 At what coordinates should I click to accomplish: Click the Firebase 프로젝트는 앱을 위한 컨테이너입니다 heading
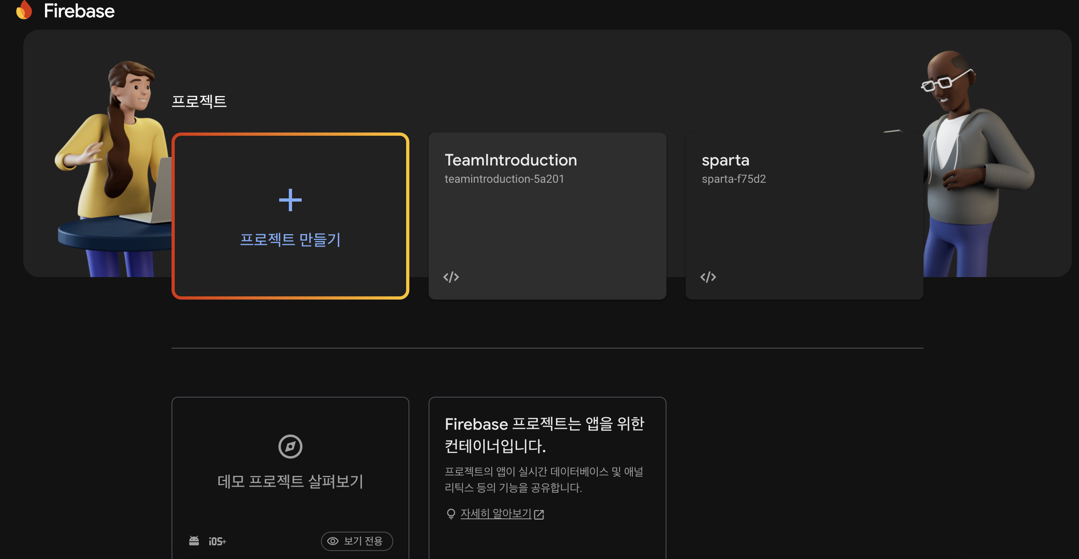click(x=544, y=435)
